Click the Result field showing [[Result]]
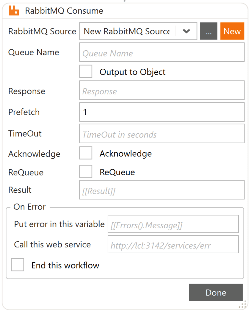This screenshot has width=249, height=311. [x=161, y=191]
